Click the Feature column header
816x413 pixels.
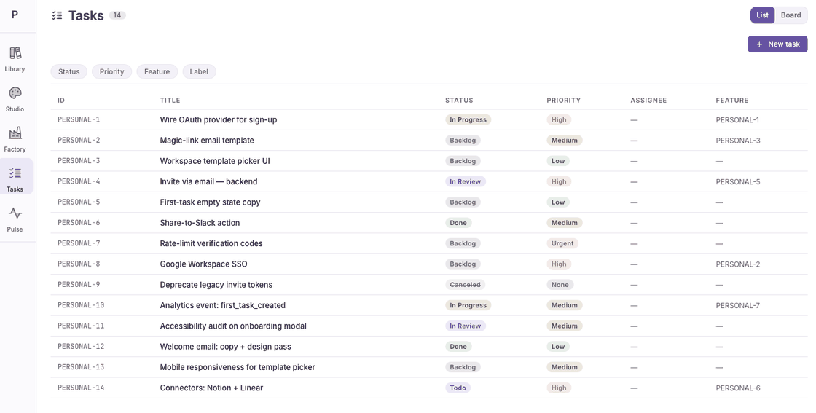731,100
